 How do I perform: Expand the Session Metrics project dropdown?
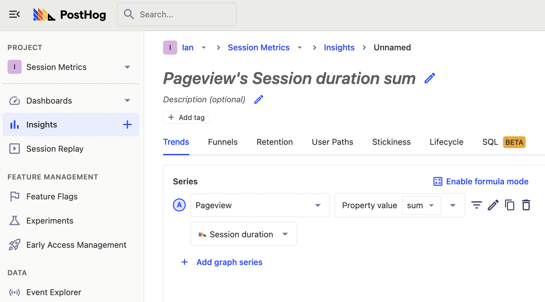127,67
